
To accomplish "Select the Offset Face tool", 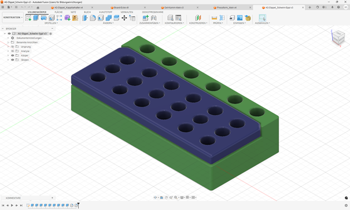I will (x=116, y=18).
